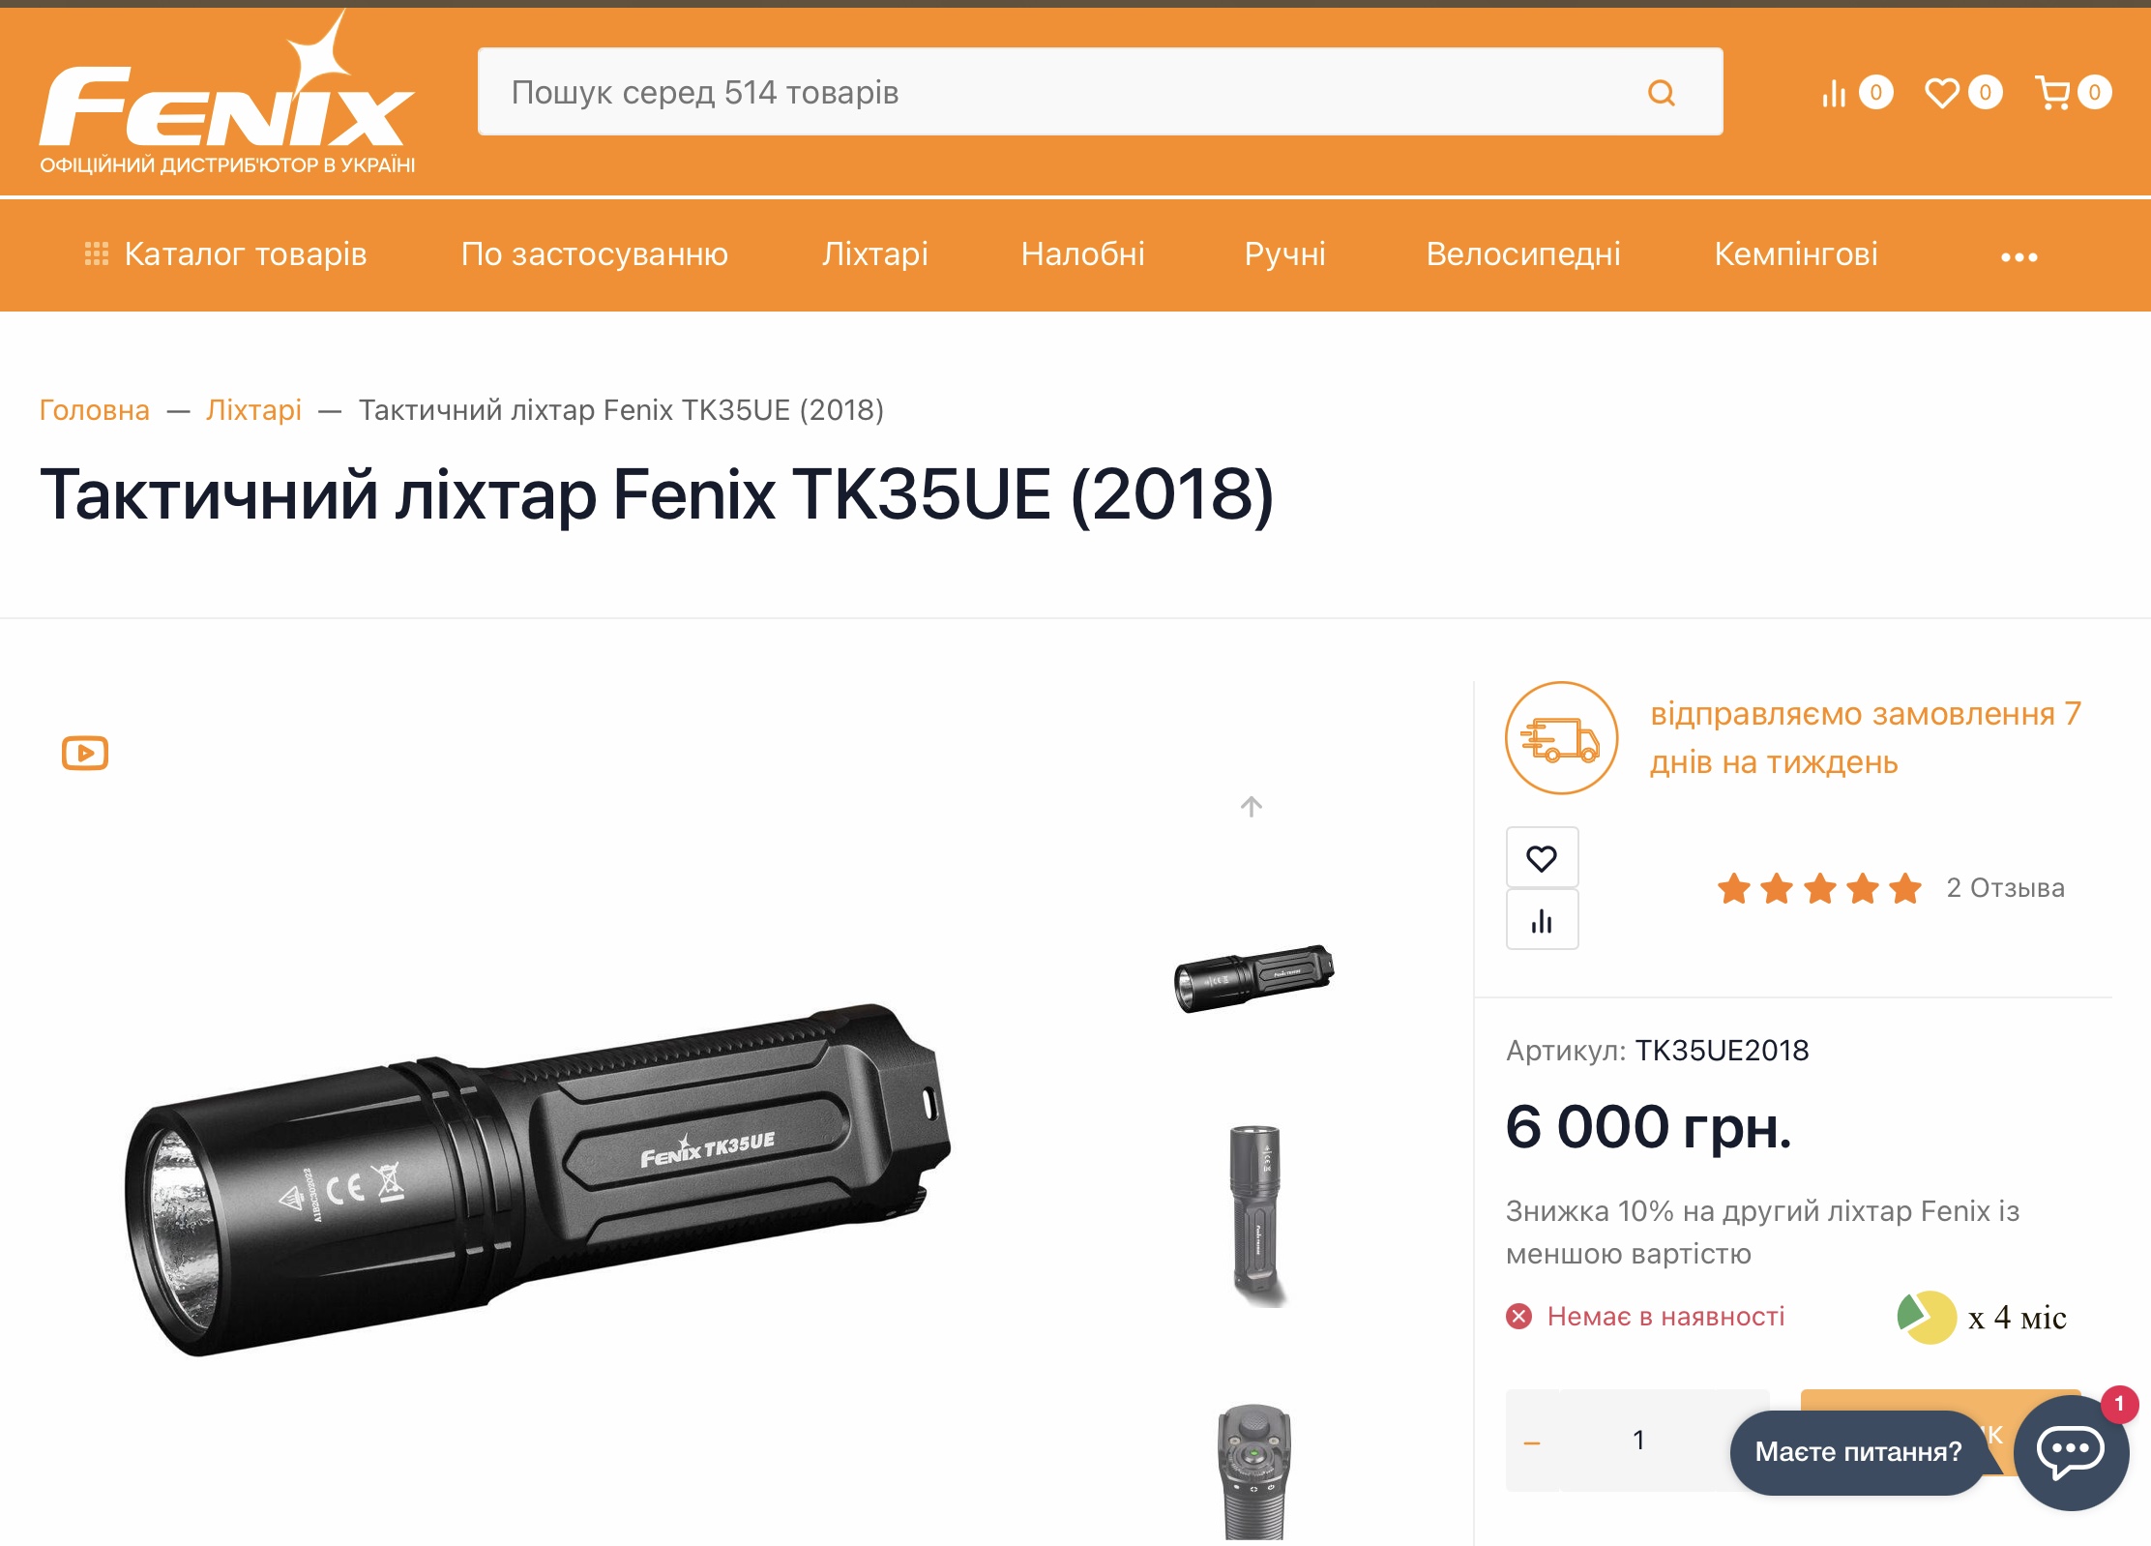This screenshot has width=2151, height=1546.
Task: Open the Велосипедні menu item
Action: pos(1522,254)
